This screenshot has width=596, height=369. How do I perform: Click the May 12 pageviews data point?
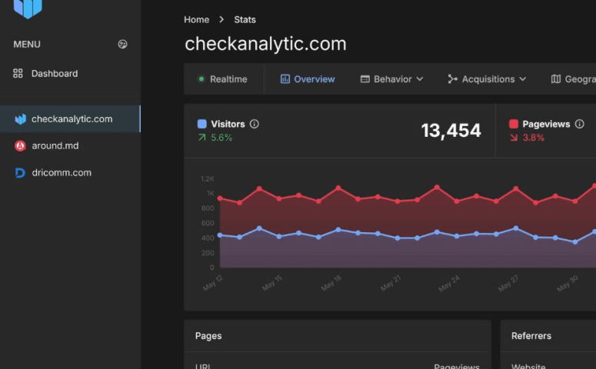[220, 198]
